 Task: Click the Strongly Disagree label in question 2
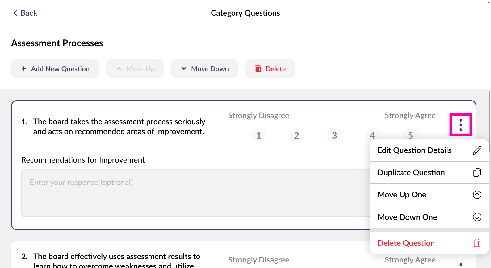coord(259,260)
